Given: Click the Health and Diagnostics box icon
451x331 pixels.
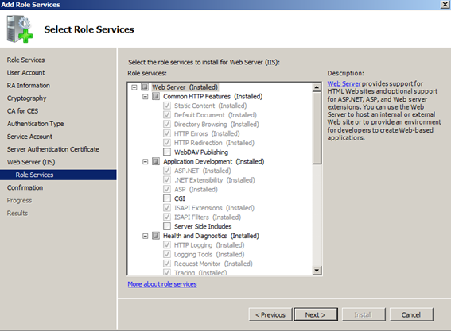Looking at the screenshot, I should pos(156,236).
